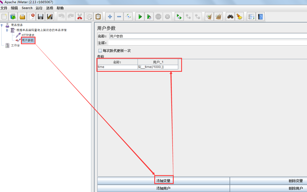Click the binoculars Search icon

(x=230, y=17)
